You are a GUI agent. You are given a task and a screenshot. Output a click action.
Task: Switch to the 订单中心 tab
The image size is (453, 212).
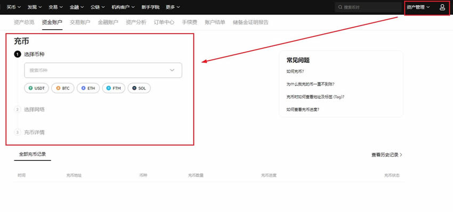[164, 22]
